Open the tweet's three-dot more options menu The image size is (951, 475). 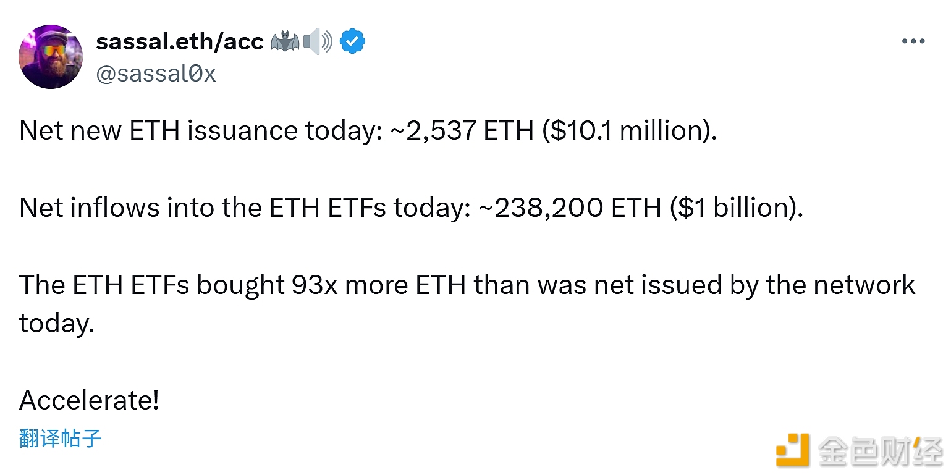tap(913, 42)
